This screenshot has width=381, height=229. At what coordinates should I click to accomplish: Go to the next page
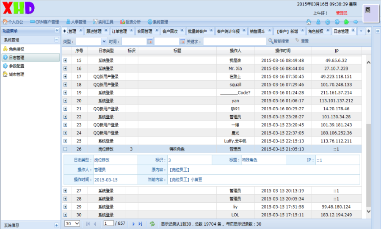(133, 223)
